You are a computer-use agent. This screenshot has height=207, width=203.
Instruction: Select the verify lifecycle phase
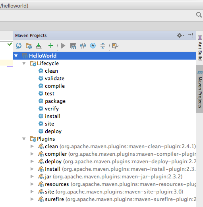[x=52, y=109]
